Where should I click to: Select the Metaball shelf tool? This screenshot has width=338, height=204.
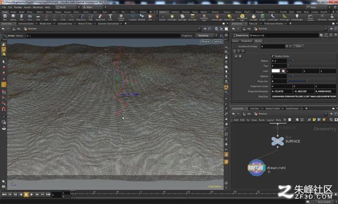point(142,17)
